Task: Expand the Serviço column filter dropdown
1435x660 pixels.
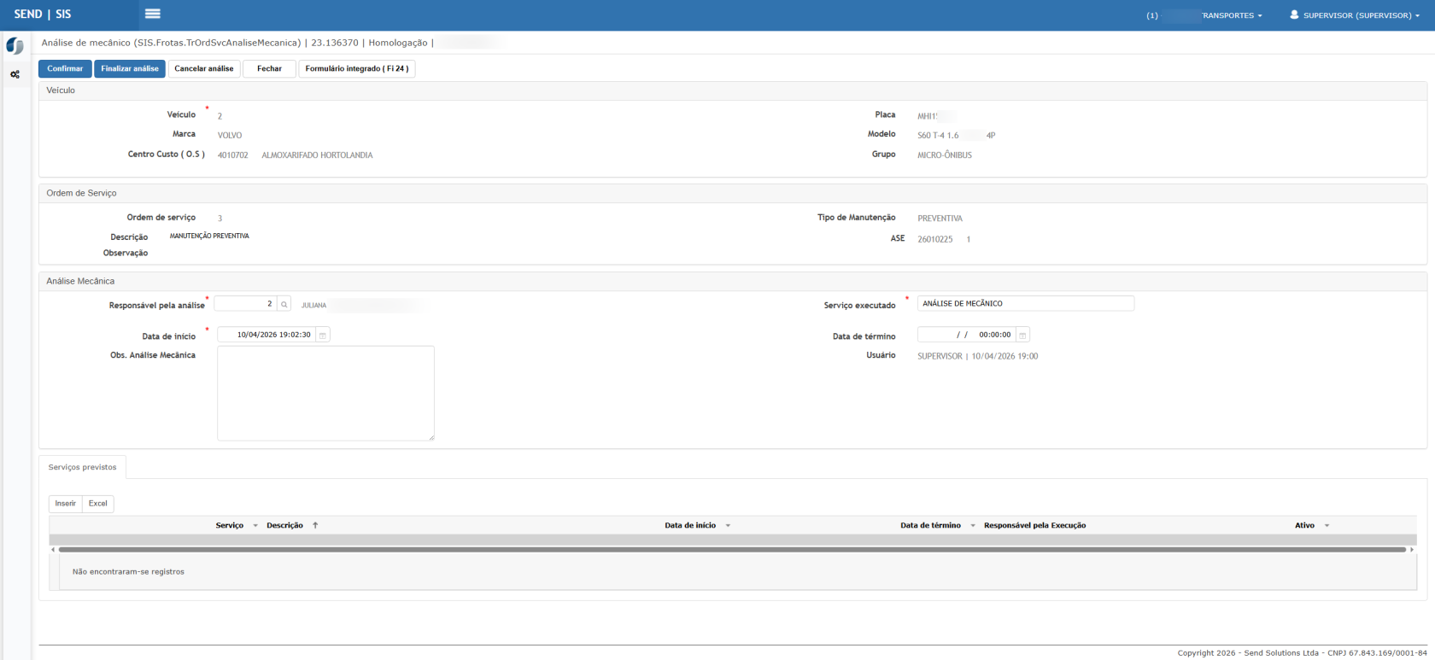Action: click(x=255, y=526)
